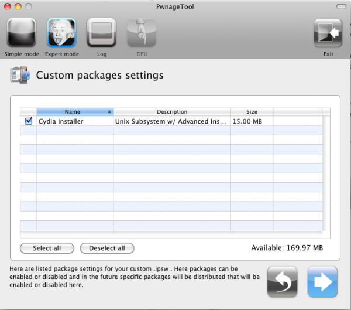Switch to Simple mode
The image size is (351, 310).
pos(22,33)
